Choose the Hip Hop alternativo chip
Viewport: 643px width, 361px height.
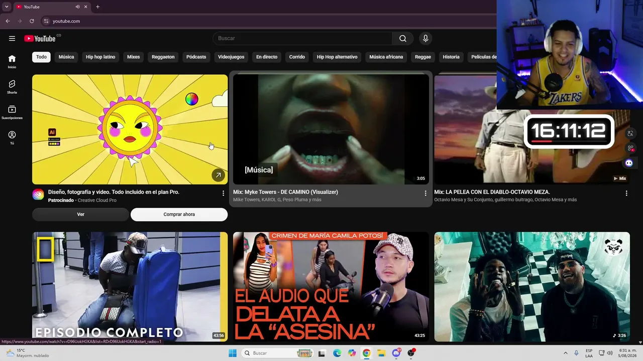[337, 57]
